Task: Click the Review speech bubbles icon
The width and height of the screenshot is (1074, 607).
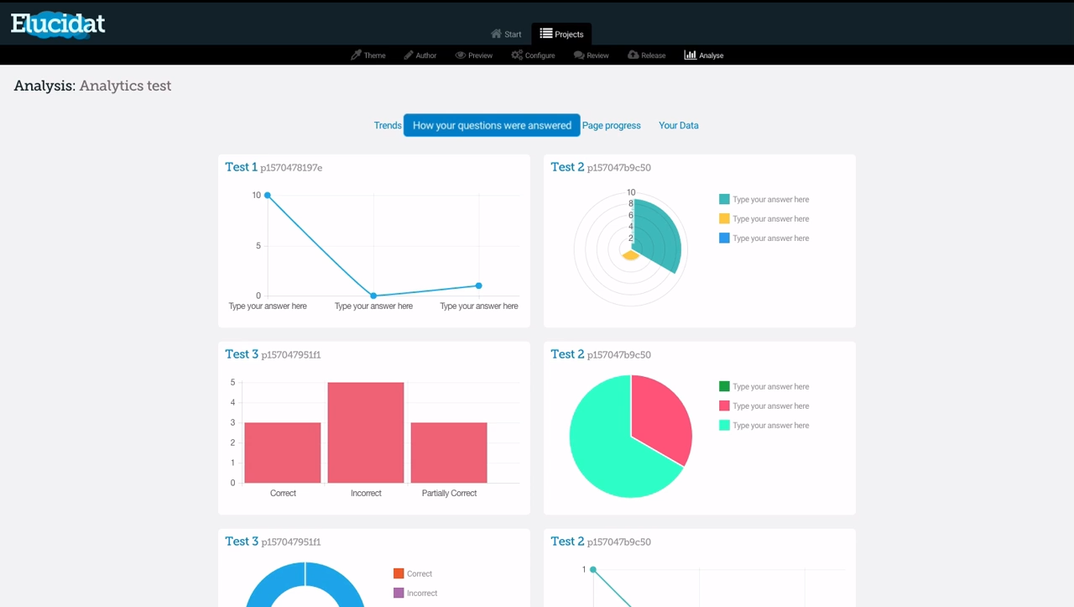Action: pos(579,55)
